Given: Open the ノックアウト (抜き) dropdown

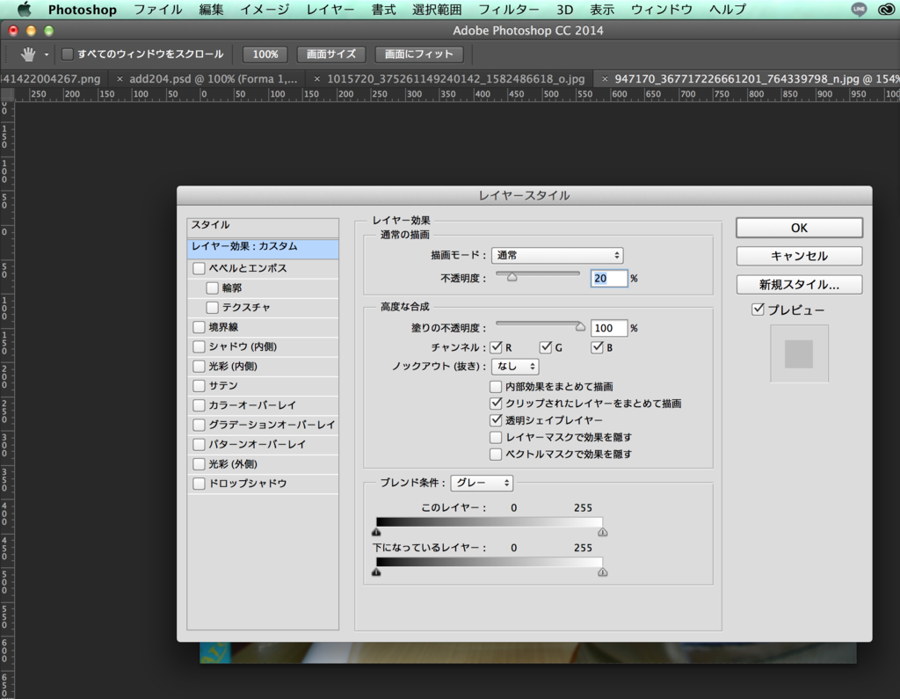Looking at the screenshot, I should (x=515, y=367).
